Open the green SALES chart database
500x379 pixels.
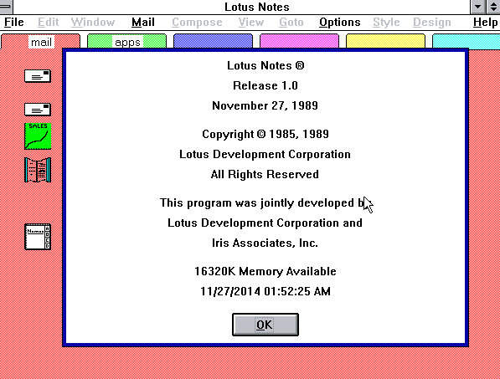(x=38, y=136)
